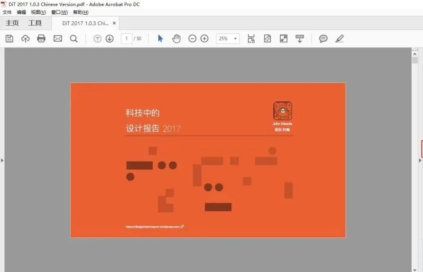This screenshot has height=272, width=423.
Task: Expand the right tools pane arrow
Action: pos(420,160)
